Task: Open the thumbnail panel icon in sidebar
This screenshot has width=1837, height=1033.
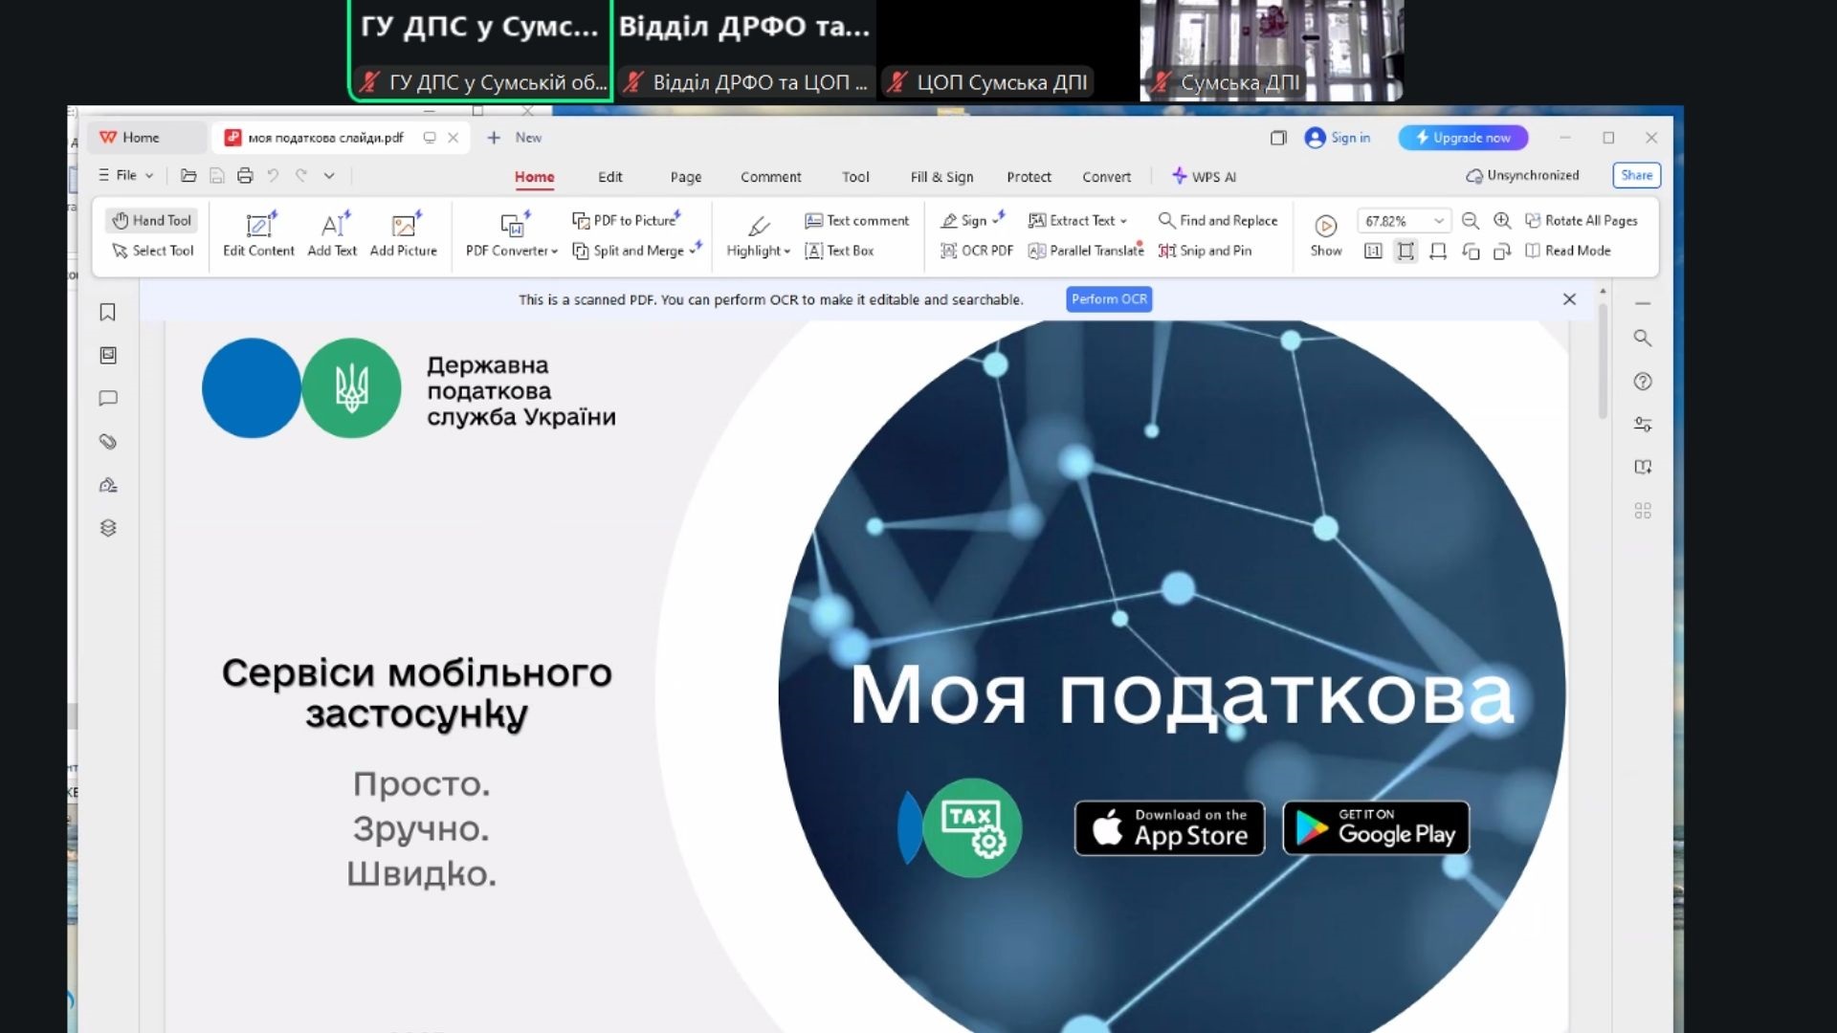Action: (108, 356)
